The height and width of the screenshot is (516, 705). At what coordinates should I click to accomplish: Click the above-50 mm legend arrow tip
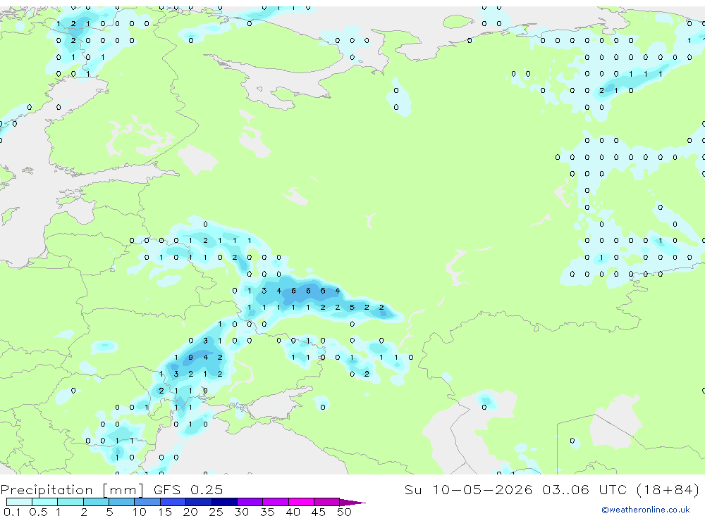coord(352,502)
